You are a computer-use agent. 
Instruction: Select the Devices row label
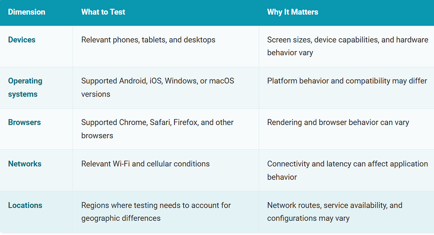click(x=22, y=40)
